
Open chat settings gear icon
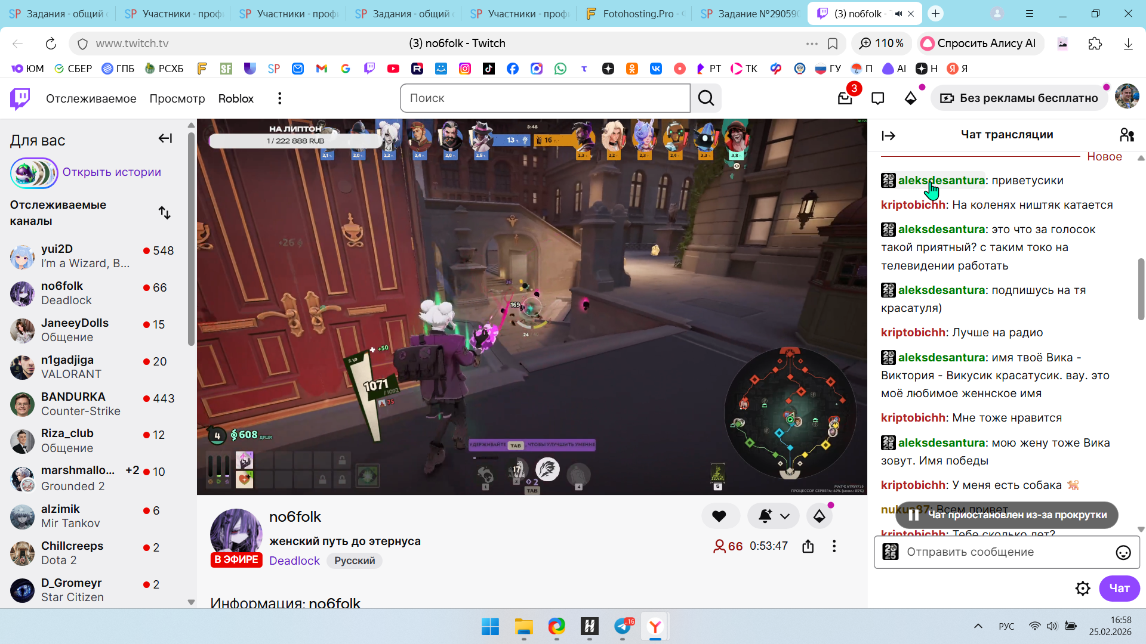[x=1082, y=589]
